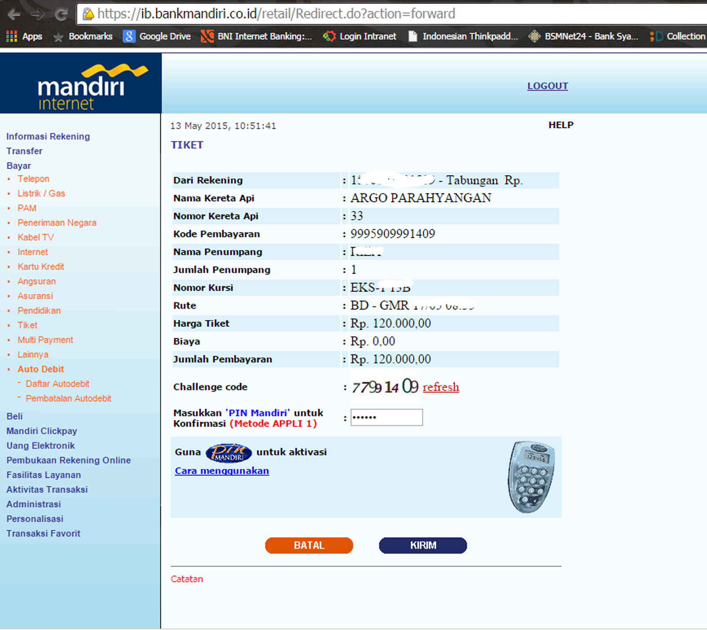Open BNI Internet Banking bookmark

(256, 36)
